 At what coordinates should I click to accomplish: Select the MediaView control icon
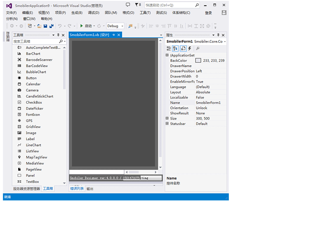point(19,163)
